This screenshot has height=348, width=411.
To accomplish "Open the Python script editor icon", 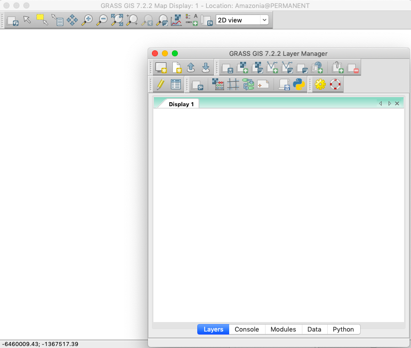I will tap(299, 84).
